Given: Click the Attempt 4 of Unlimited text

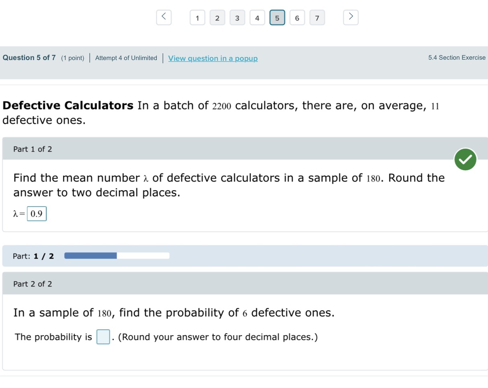Looking at the screenshot, I should tap(126, 58).
